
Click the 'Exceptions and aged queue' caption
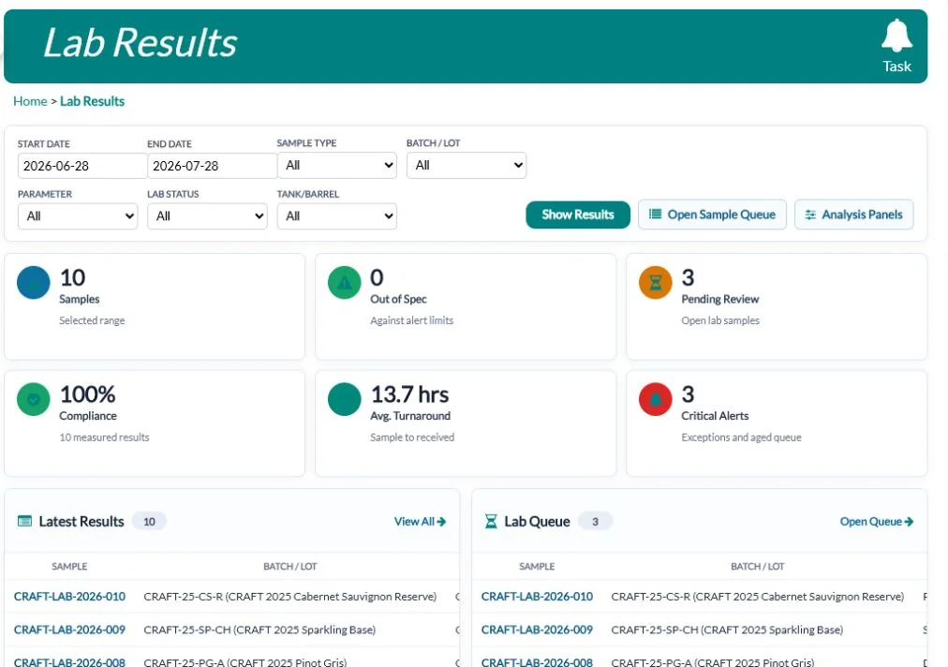click(x=741, y=437)
